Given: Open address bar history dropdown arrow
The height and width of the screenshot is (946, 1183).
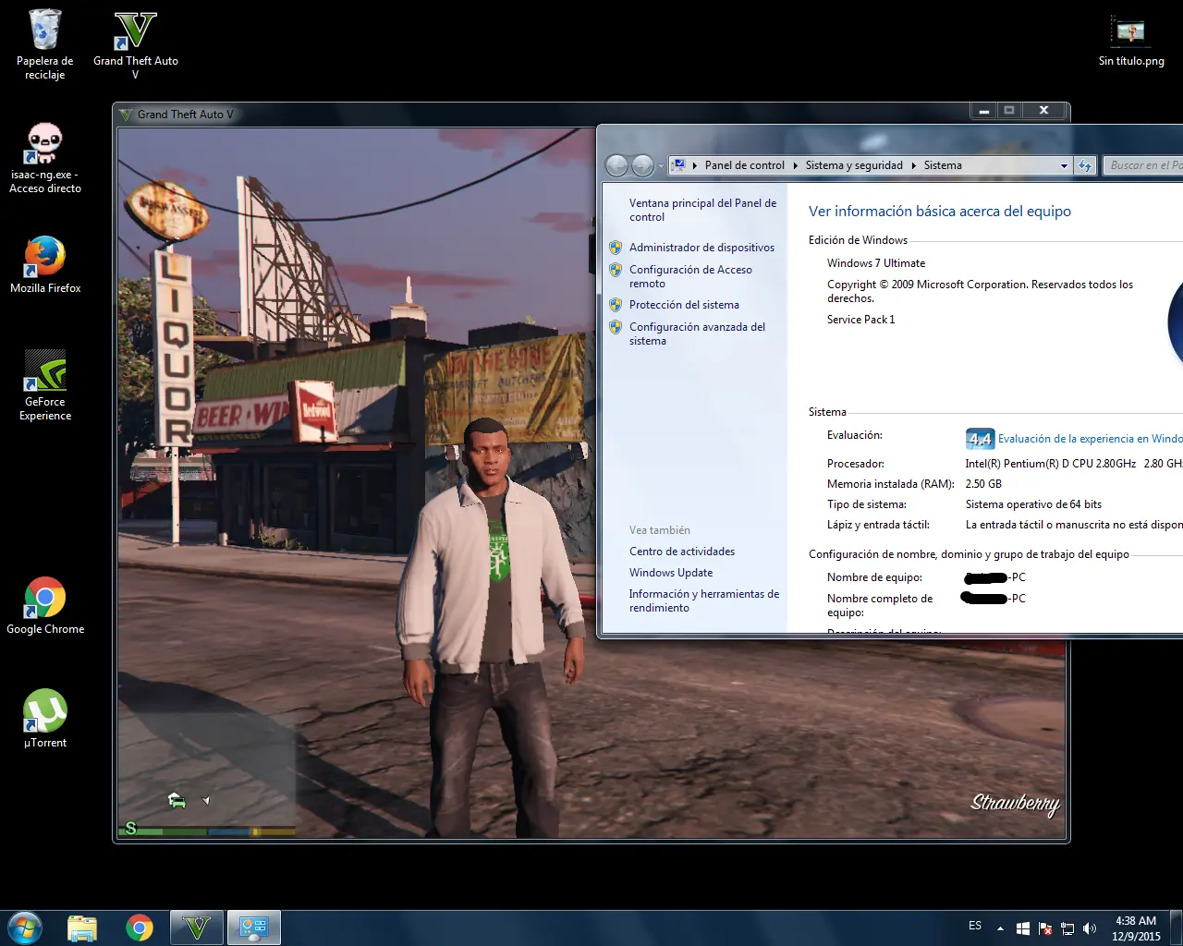Looking at the screenshot, I should (x=1064, y=166).
